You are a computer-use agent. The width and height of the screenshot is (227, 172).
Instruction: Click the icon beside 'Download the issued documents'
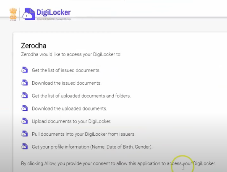pos(24,83)
